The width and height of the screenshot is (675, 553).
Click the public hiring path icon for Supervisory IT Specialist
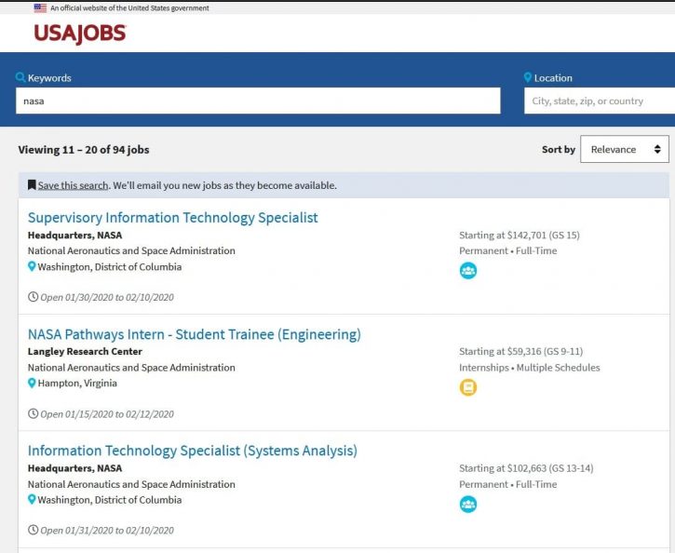(467, 271)
